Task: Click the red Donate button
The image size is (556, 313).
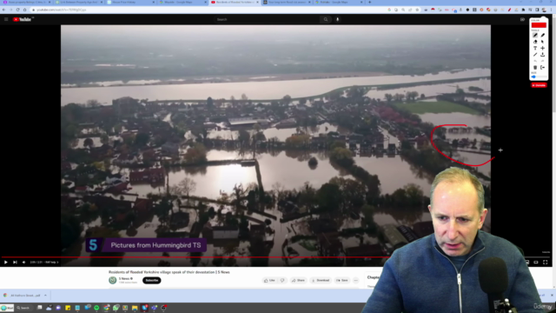Action: (539, 85)
